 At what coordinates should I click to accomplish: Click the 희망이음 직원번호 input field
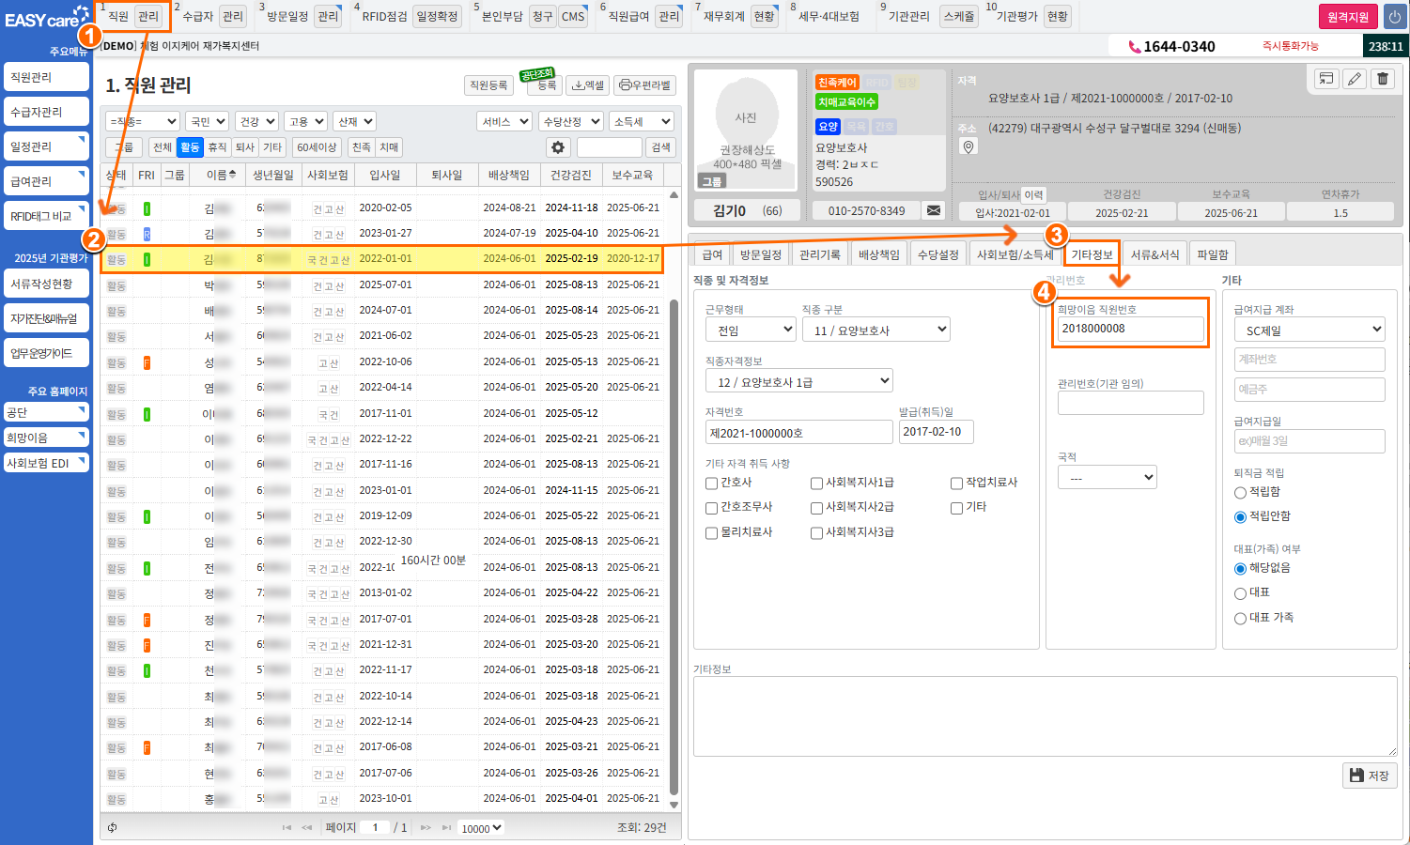tap(1130, 329)
